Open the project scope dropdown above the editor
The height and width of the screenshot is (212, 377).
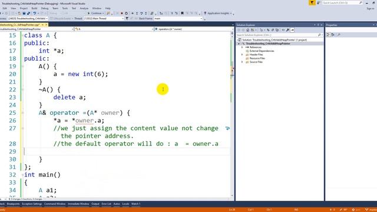(36, 29)
